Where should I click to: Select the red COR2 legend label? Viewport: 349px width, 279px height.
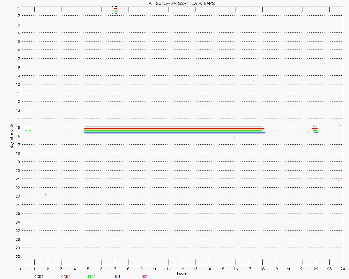click(66, 277)
